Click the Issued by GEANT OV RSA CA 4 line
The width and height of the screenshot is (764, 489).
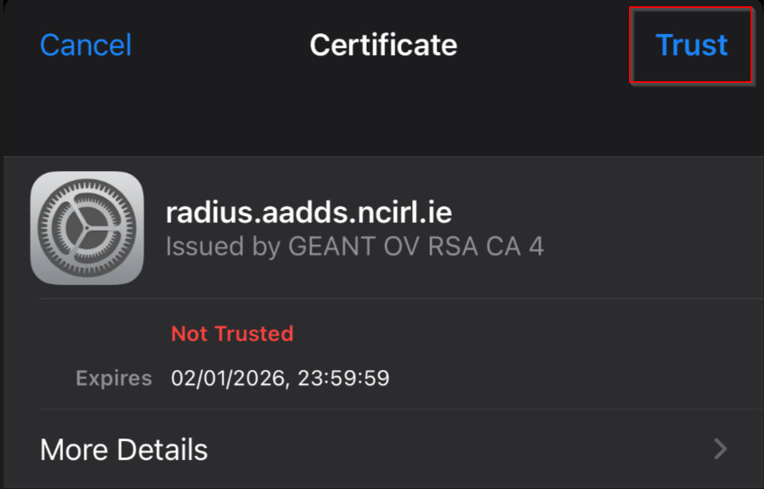pos(354,246)
